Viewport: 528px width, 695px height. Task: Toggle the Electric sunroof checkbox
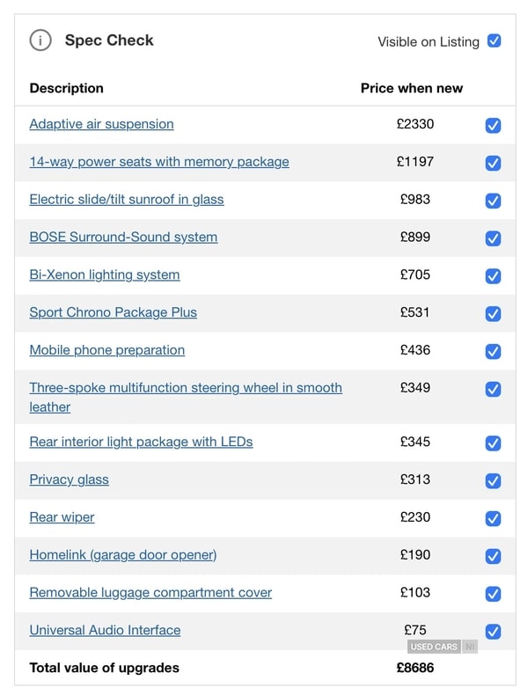(x=494, y=201)
